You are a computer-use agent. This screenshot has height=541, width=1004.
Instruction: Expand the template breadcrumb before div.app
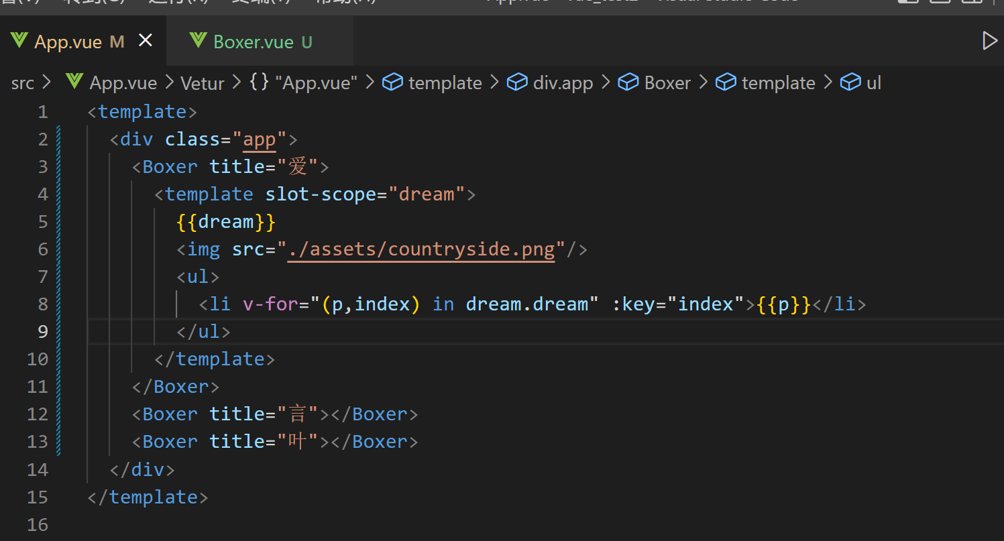[x=445, y=83]
